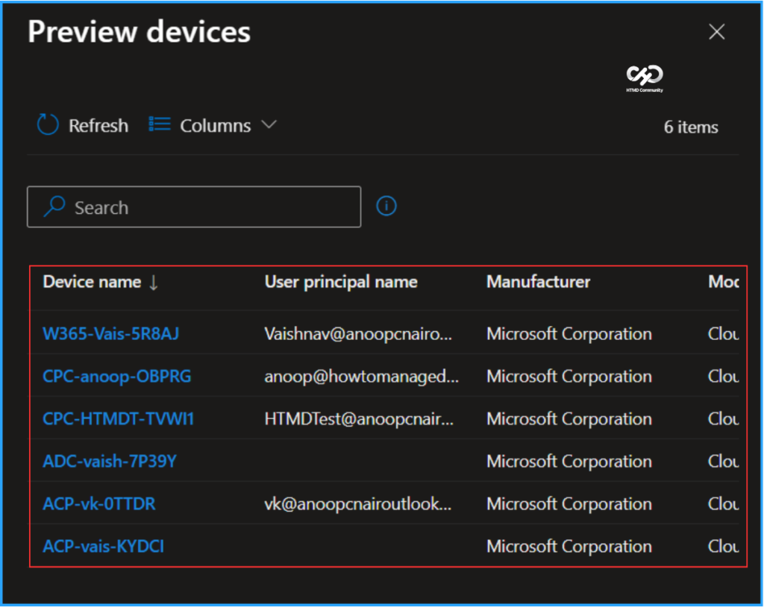Sort by Manufacturer column header

[538, 282]
